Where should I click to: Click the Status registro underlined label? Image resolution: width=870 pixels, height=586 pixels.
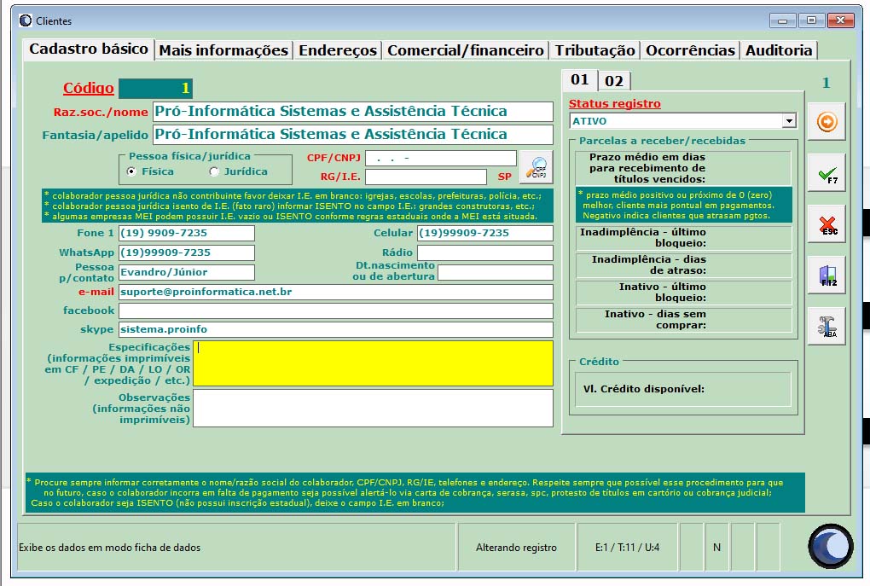[615, 104]
